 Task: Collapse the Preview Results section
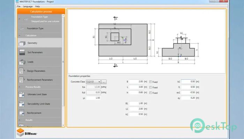pyautogui.click(x=20, y=87)
